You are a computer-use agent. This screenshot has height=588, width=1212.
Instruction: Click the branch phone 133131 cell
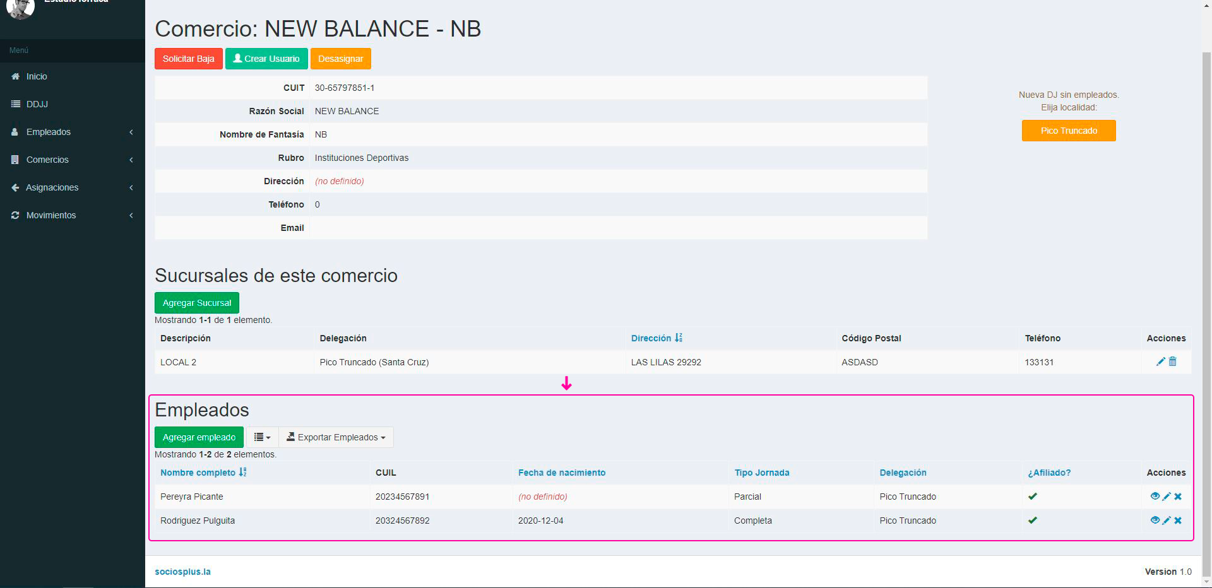[x=1079, y=362]
